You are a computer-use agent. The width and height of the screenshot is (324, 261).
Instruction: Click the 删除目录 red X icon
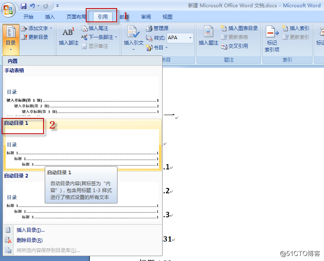[x=8, y=240]
